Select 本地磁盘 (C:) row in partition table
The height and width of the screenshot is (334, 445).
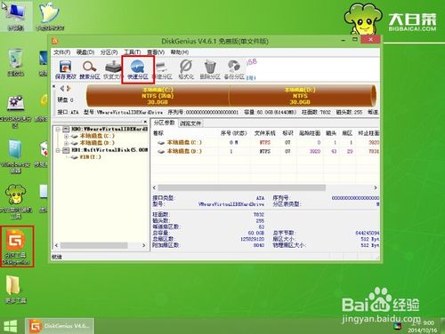(x=266, y=142)
